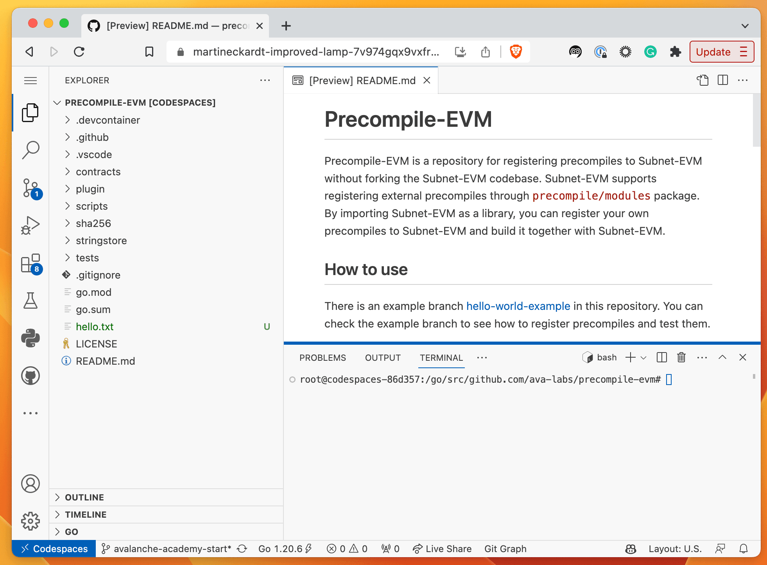Screen dimensions: 767x565
Task: Open the GitHub view in activity bar
Action: 30,376
